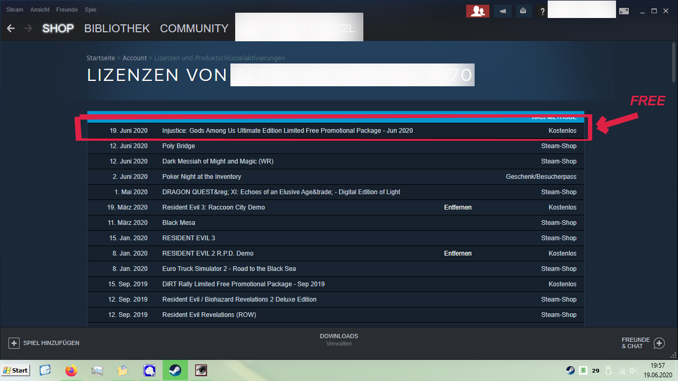Select DiRT Rally Limited Free Promotional Package
The width and height of the screenshot is (678, 381).
pos(243,284)
